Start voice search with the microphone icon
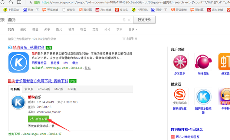The height and width of the screenshot is (140, 230). click(124, 20)
